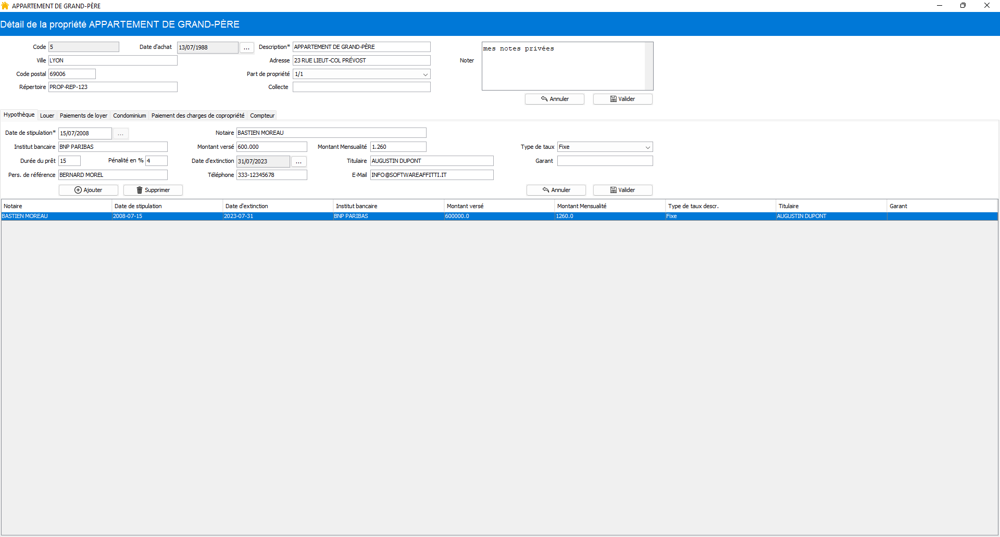Viewport: 1000px width, 537px height.
Task: Switch to the Louer tab
Action: pyautogui.click(x=47, y=116)
